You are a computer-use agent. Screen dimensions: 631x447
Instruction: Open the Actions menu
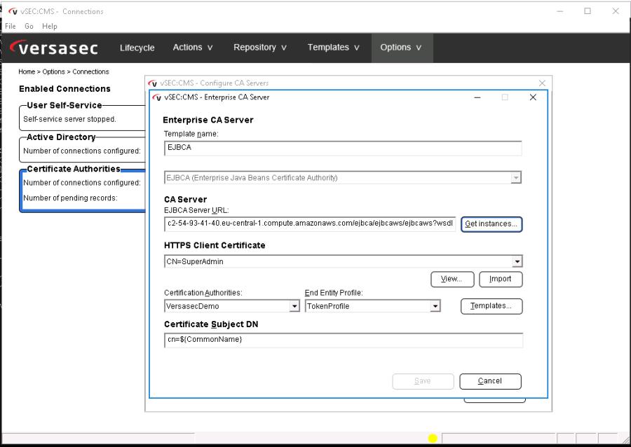pyautogui.click(x=192, y=48)
